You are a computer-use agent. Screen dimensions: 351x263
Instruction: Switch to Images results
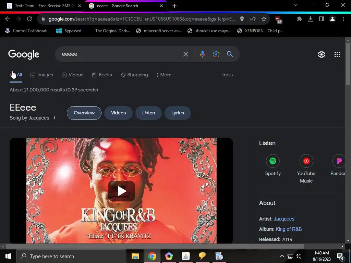[42, 75]
